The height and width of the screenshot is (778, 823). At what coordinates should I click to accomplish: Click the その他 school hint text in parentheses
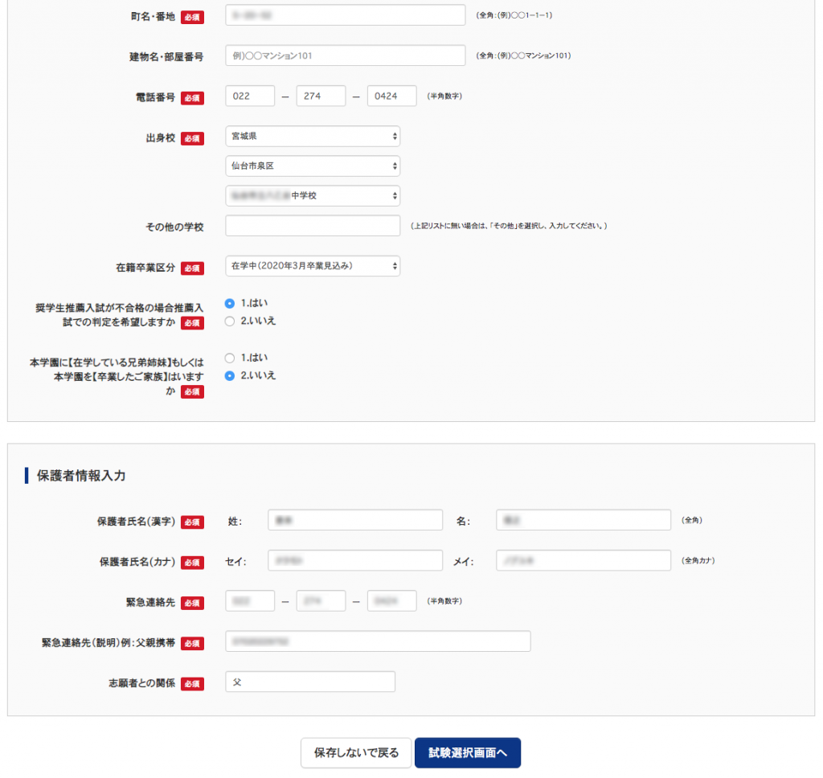pos(509,226)
